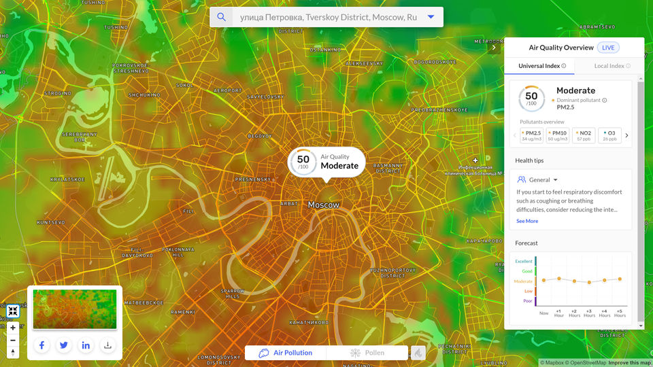Click the See More health tips link
The width and height of the screenshot is (653, 367).
(x=527, y=221)
